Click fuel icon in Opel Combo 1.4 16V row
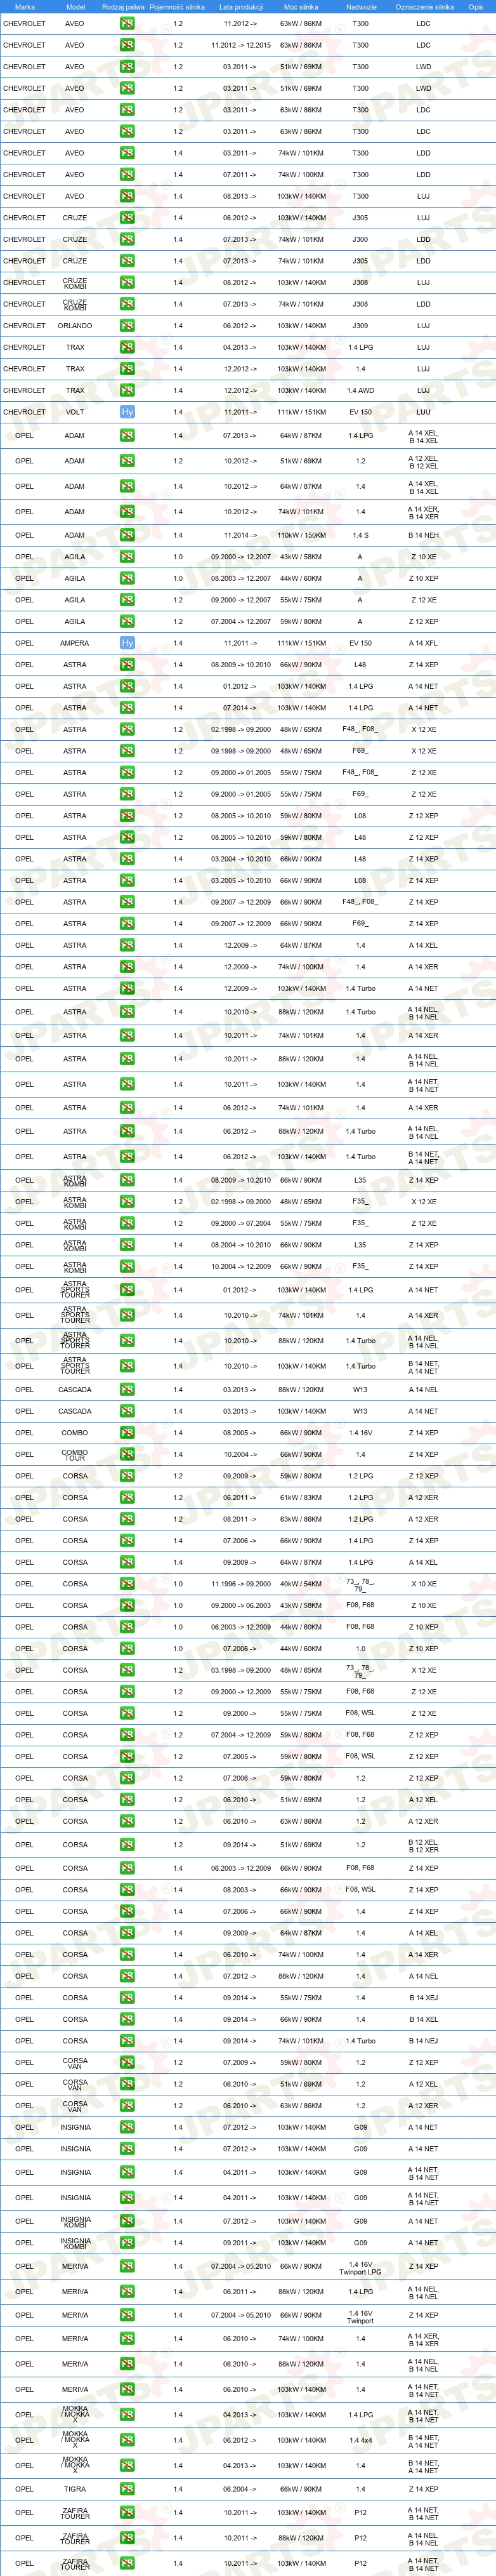 pyautogui.click(x=127, y=1433)
